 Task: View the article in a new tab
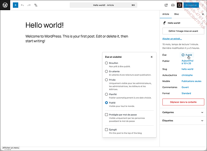pyautogui.click(x=166, y=5)
